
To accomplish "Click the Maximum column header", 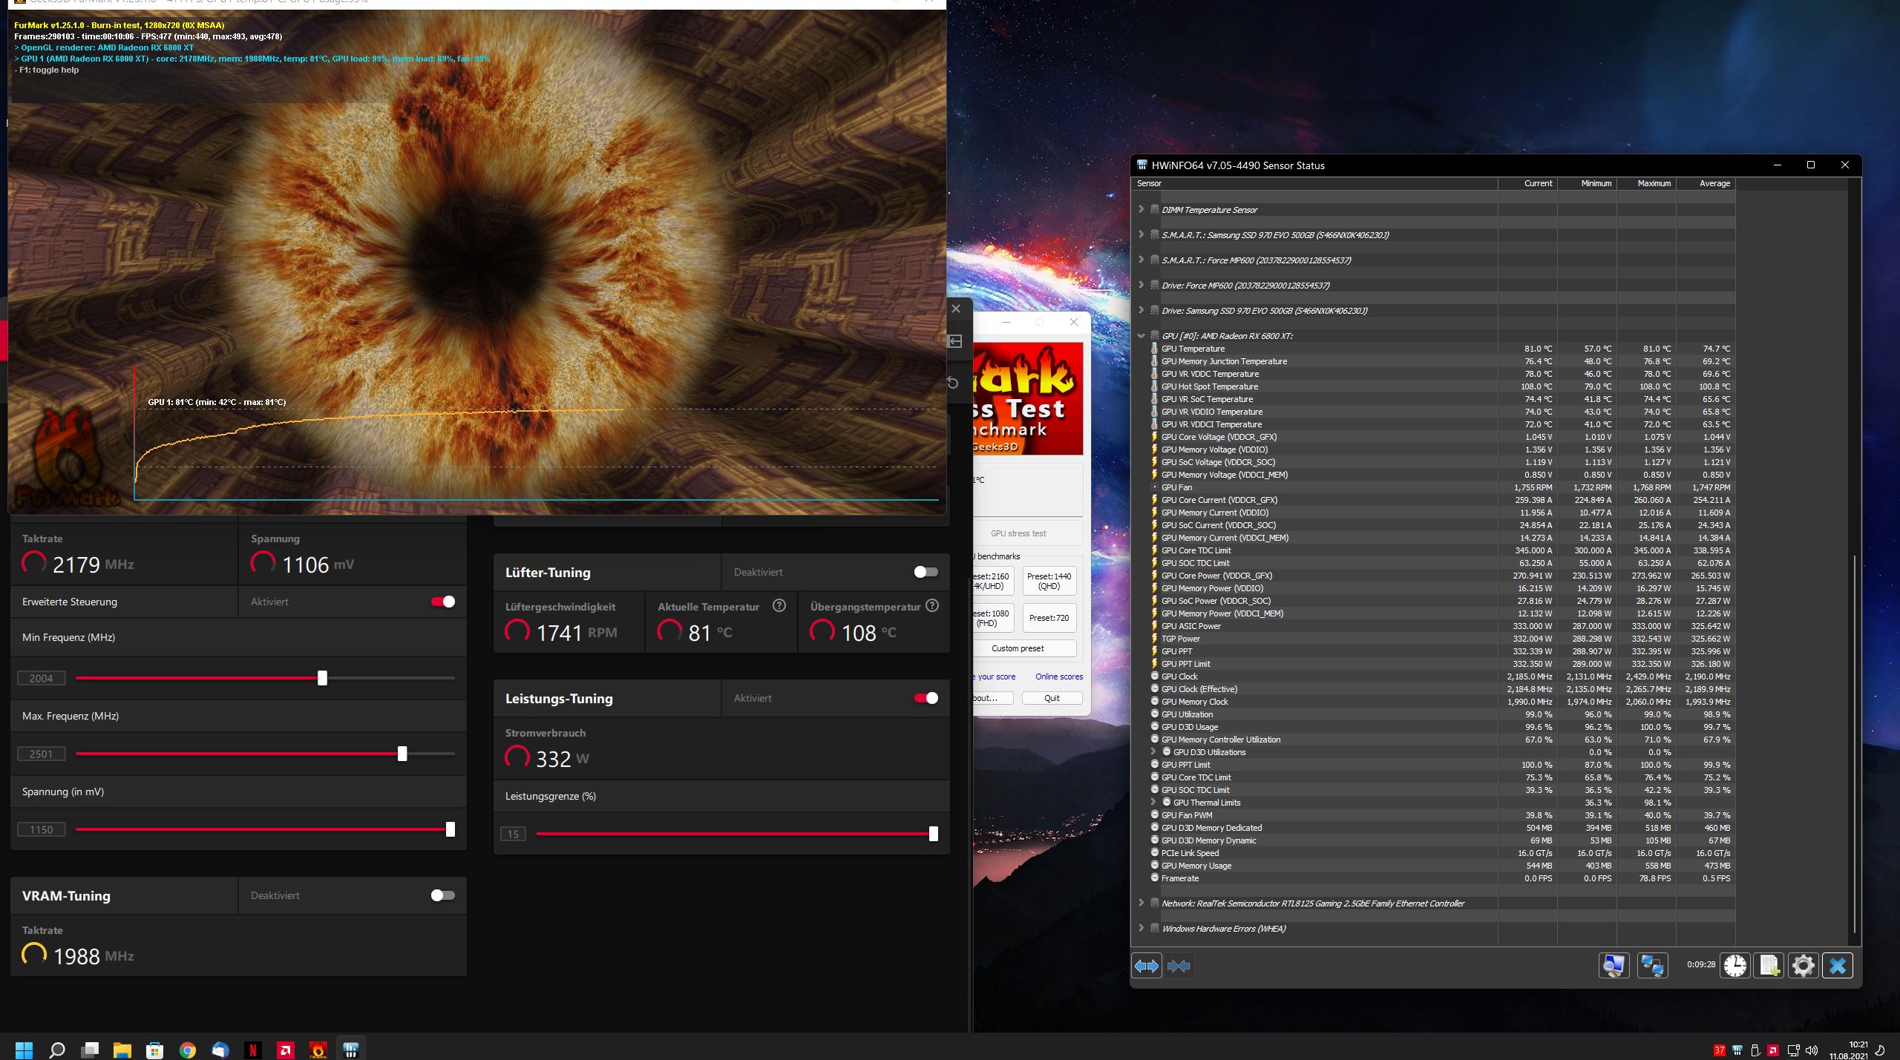I will pos(1654,183).
